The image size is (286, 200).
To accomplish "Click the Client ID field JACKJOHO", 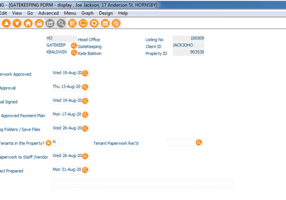I will click(x=188, y=45).
